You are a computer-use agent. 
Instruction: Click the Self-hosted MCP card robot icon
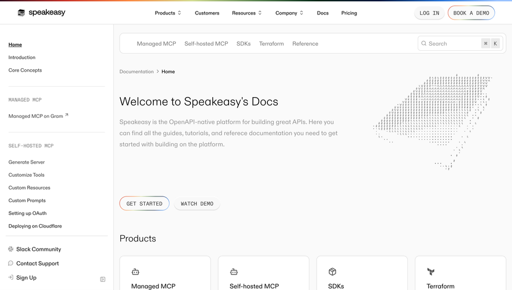(234, 272)
